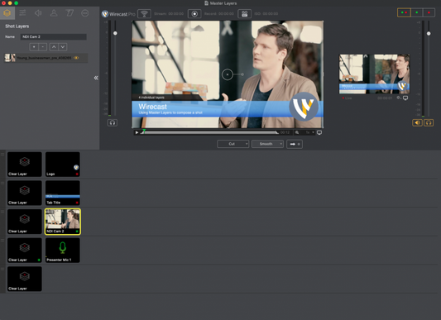The image size is (441, 320).
Task: Move shot layer up with the up arrow
Action: tap(54, 47)
